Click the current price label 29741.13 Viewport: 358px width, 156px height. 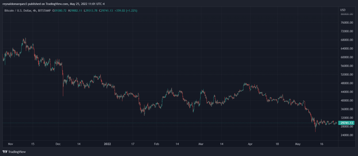point(346,123)
